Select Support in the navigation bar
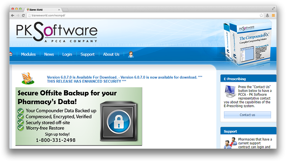The height and width of the screenshot is (162, 286). (x=87, y=54)
